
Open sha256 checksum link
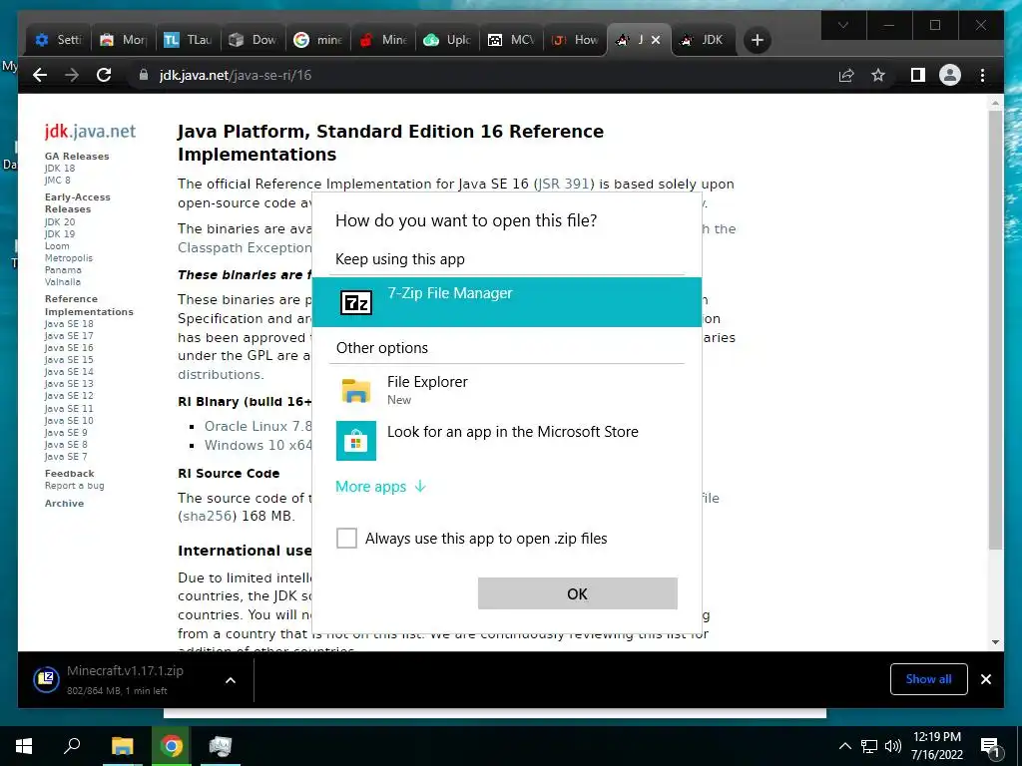point(206,516)
